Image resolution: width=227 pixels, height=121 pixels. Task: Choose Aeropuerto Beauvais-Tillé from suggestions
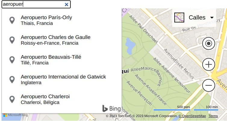[51, 60]
